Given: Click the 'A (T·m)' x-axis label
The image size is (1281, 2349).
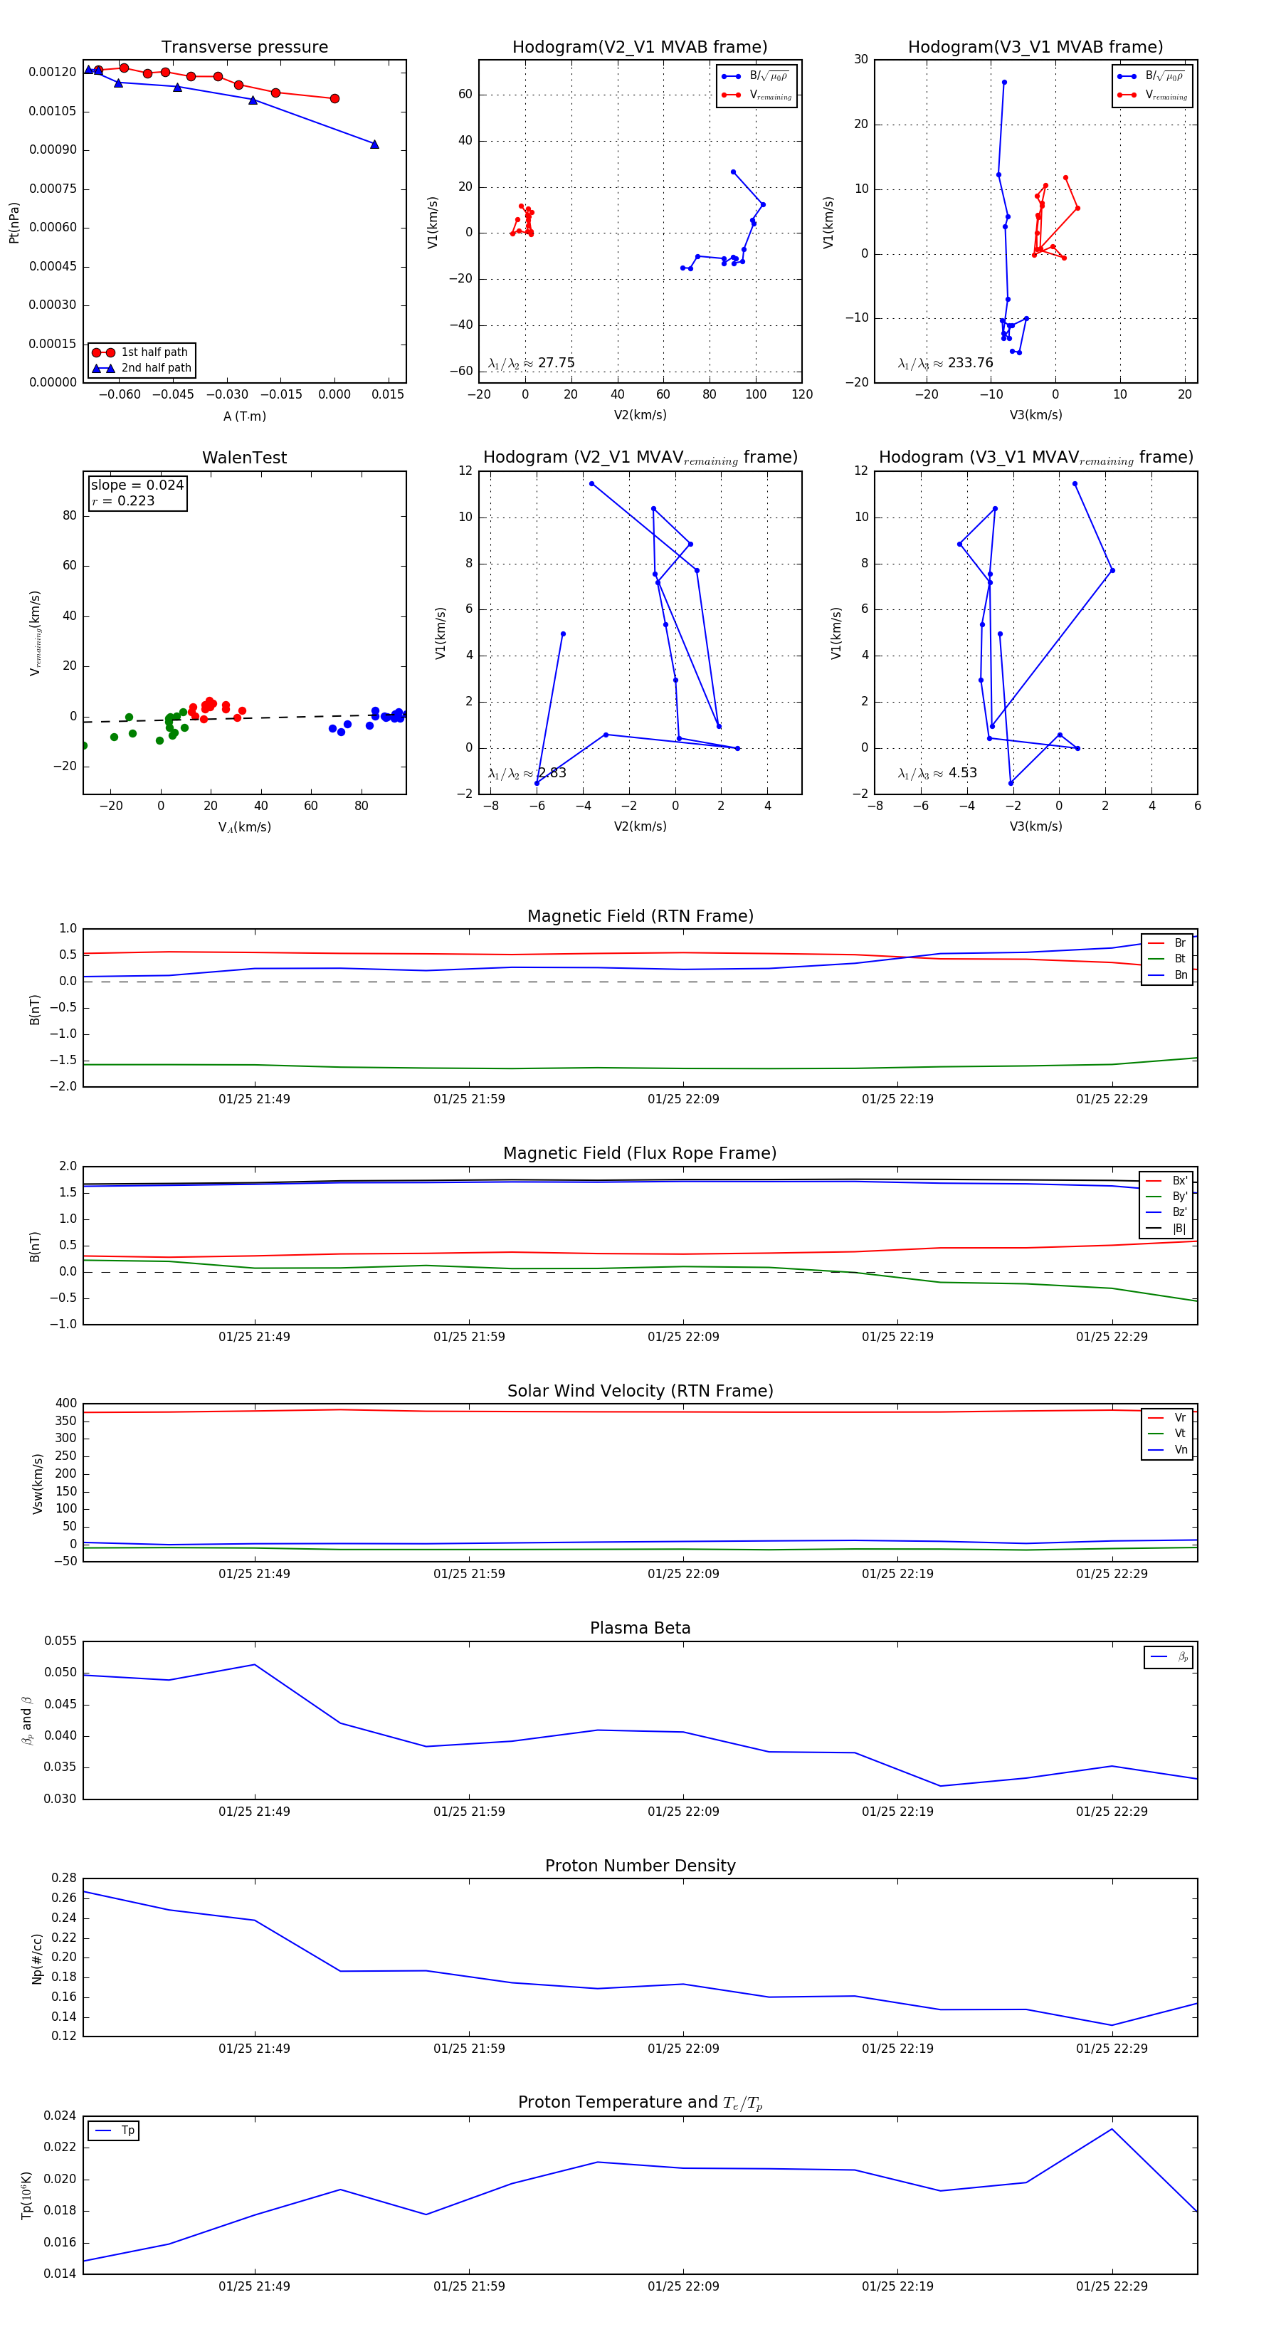Looking at the screenshot, I should tap(244, 416).
